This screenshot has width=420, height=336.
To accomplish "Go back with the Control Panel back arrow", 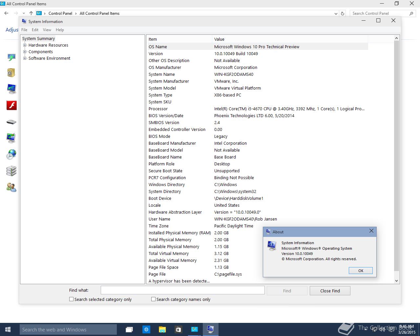I will pos(6,13).
